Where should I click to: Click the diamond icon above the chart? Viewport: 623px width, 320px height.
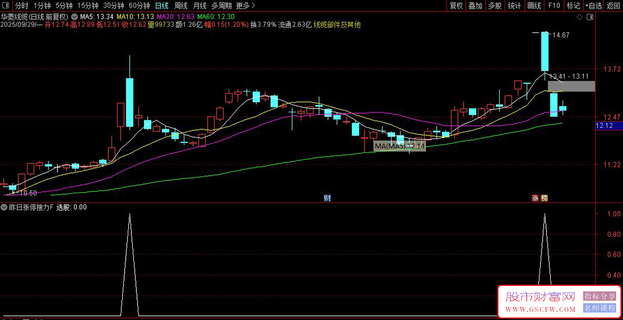pyautogui.click(x=581, y=17)
